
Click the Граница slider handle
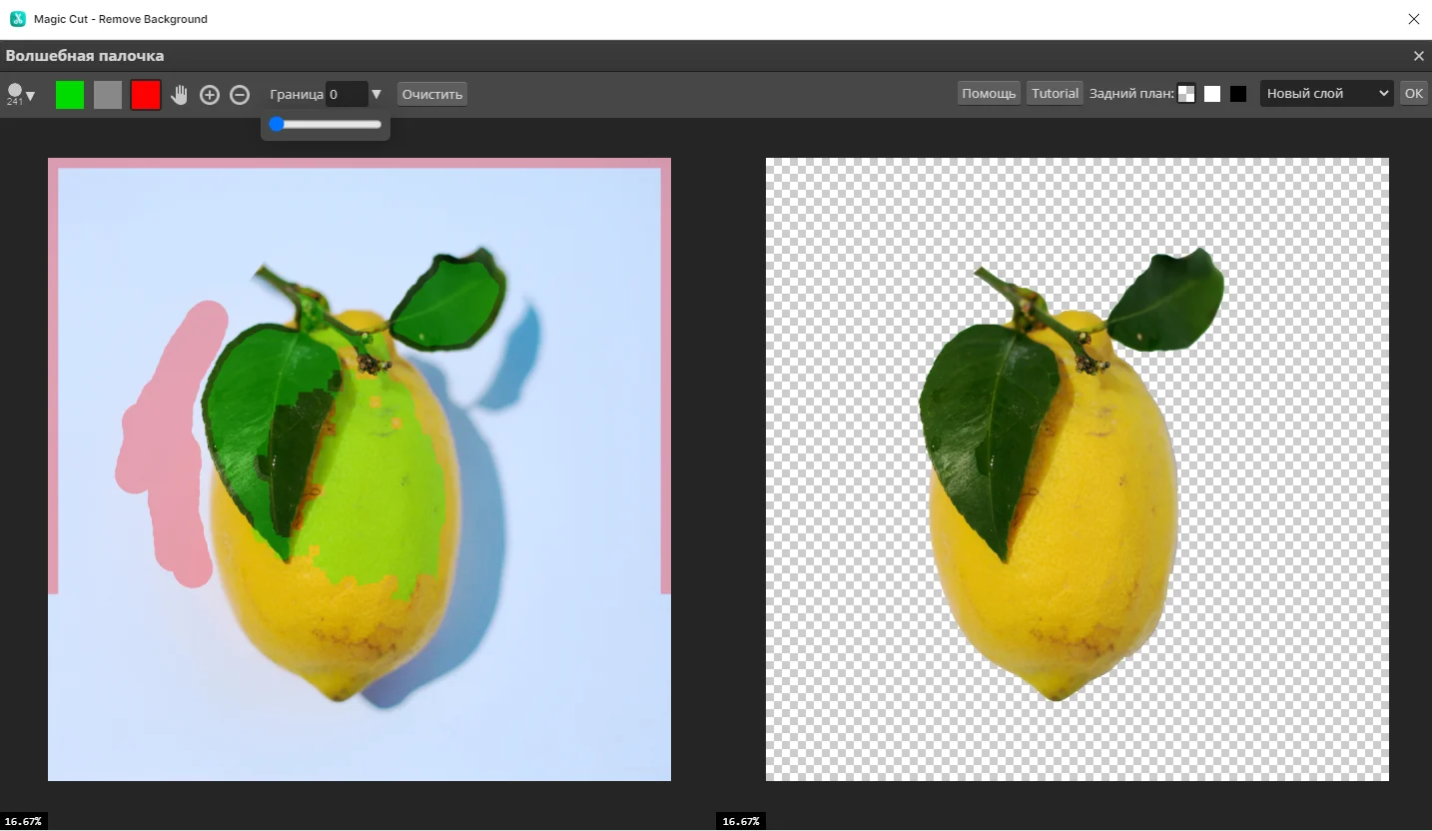[x=277, y=124]
